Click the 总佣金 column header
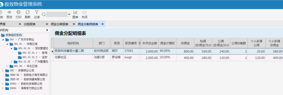The image size is (283, 95). pos(185,43)
